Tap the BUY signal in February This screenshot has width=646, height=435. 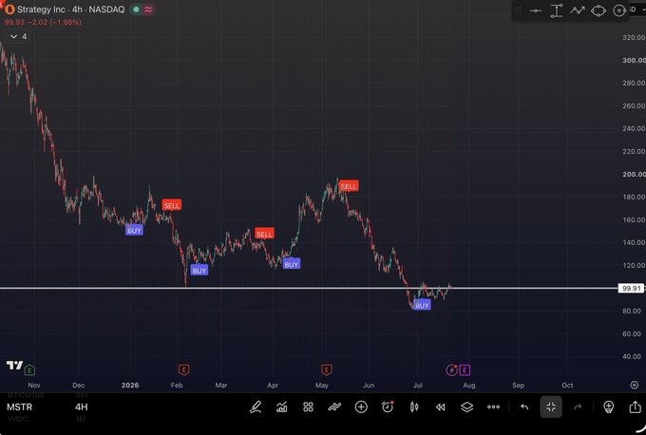199,271
